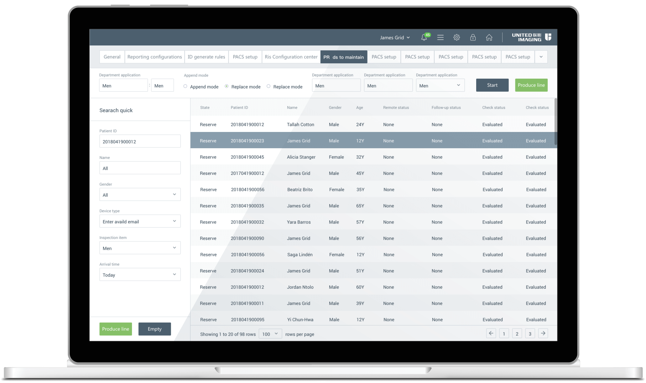The width and height of the screenshot is (646, 383).
Task: Select the first Replace mode radio option
Action: [x=227, y=86]
